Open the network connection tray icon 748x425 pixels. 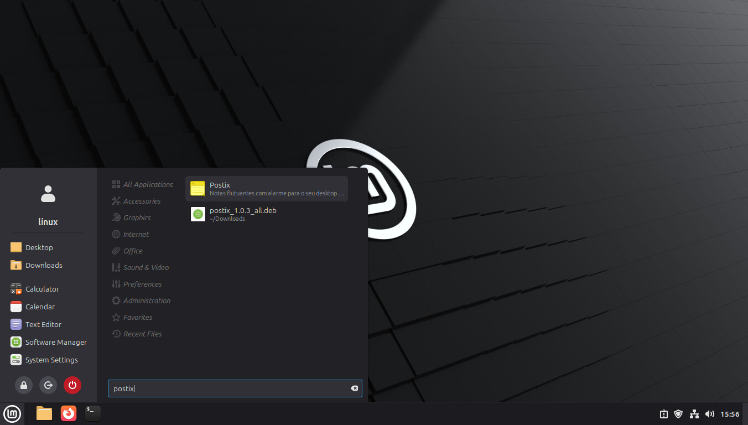pyautogui.click(x=694, y=414)
